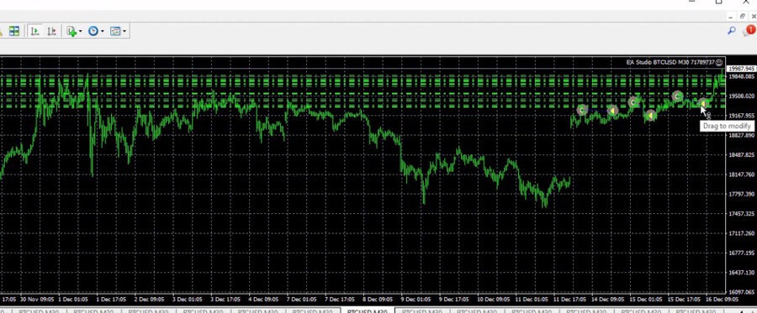Restore down the inner chart window

coord(743,17)
